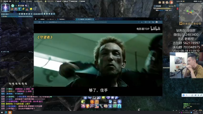The image size is (203, 114).
Task: Click friend online system message 仙灵女巫
Action: point(16,104)
